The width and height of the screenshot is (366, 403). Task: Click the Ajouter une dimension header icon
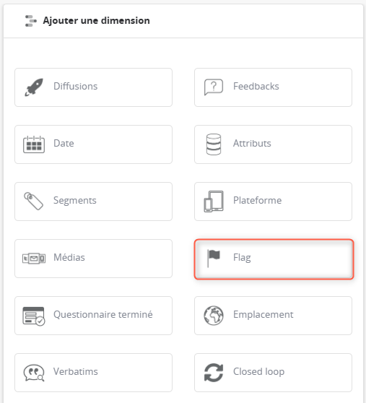coord(31,21)
